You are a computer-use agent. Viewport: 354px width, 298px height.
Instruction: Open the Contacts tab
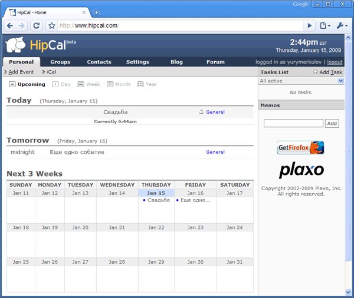[99, 62]
